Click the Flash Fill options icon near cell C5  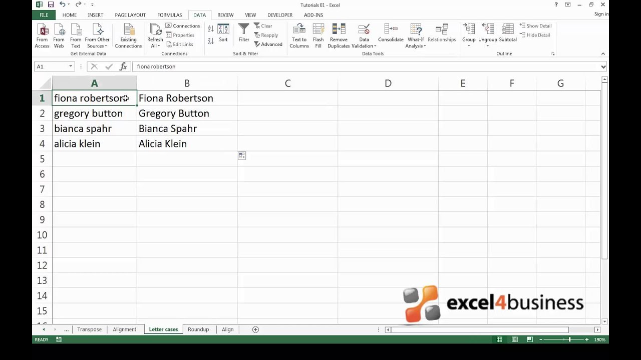click(x=242, y=156)
